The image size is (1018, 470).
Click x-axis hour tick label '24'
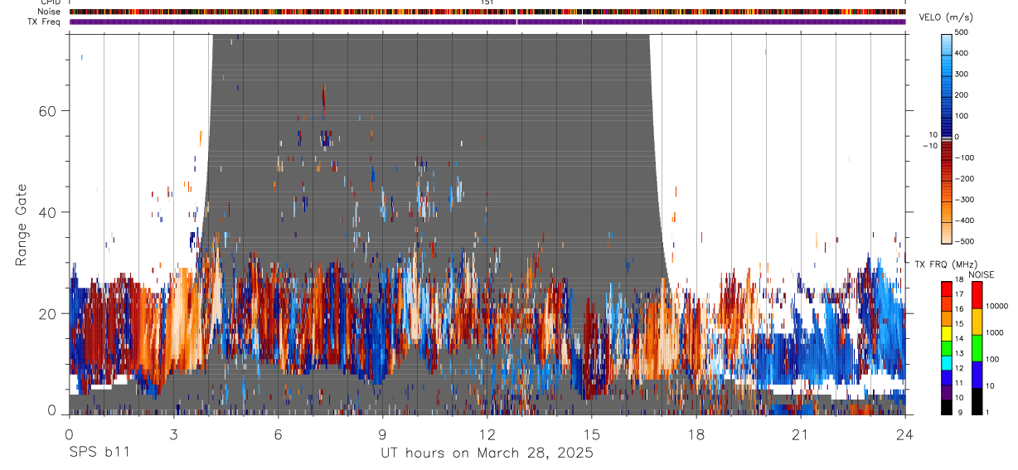[905, 434]
